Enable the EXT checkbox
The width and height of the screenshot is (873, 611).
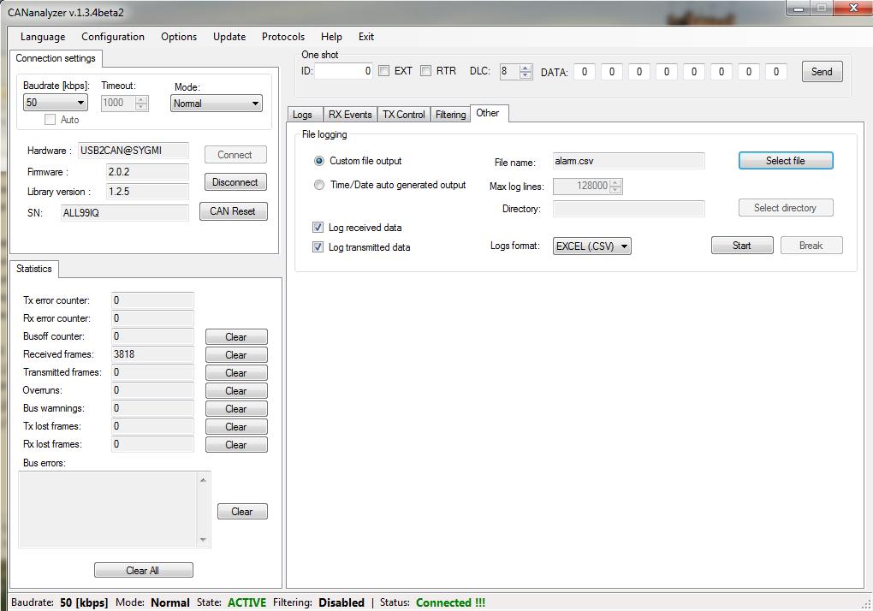384,71
